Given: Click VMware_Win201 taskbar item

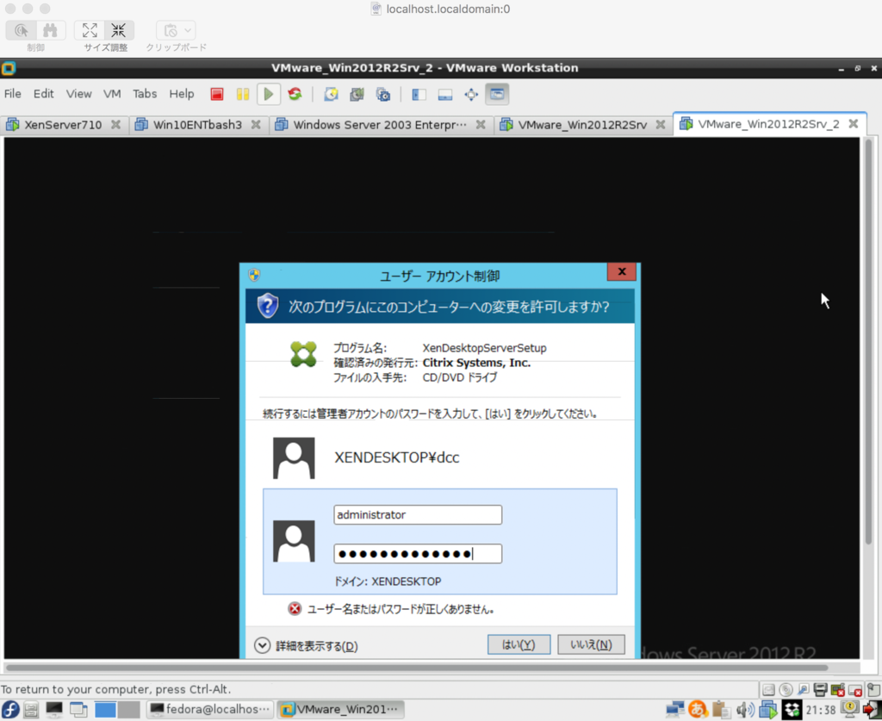Looking at the screenshot, I should [x=340, y=709].
